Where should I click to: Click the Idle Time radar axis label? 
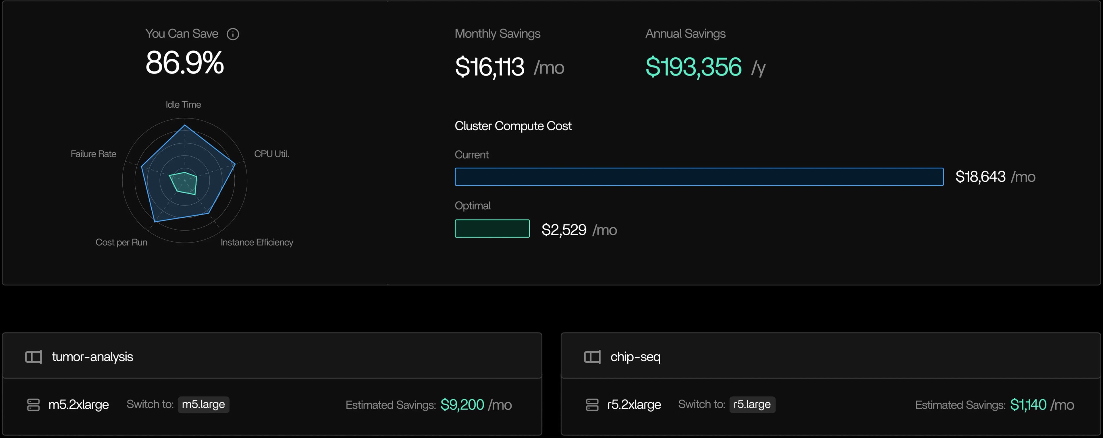(x=183, y=104)
